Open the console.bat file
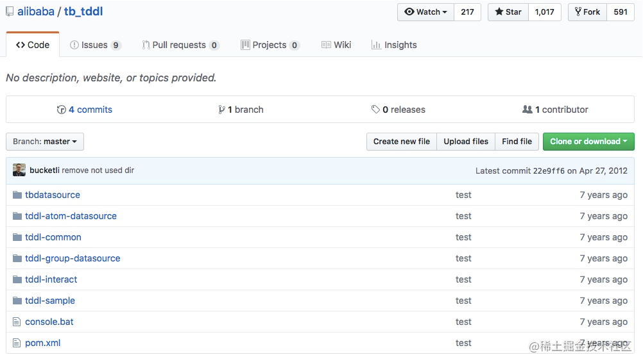Viewport: 643px width, 364px height. [49, 322]
